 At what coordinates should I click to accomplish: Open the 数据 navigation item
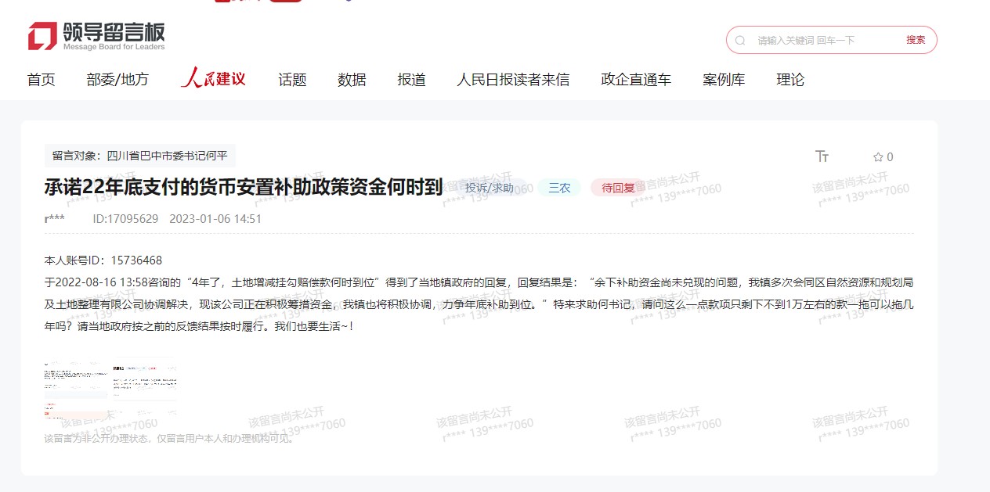coord(352,80)
